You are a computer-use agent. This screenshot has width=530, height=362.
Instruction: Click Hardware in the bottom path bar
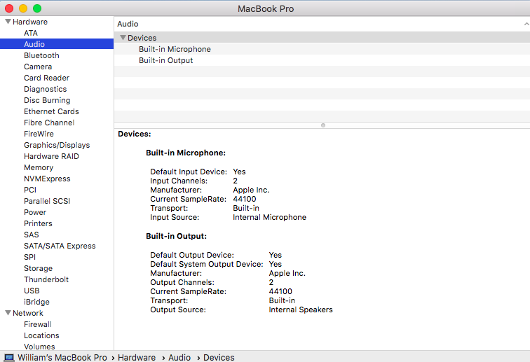pyautogui.click(x=136, y=357)
